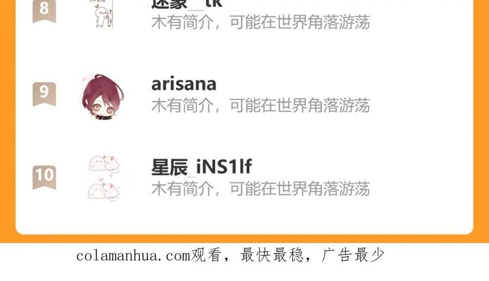Click the bio text under 星辰_iNS1lf
489x281 pixels.
pyautogui.click(x=261, y=188)
